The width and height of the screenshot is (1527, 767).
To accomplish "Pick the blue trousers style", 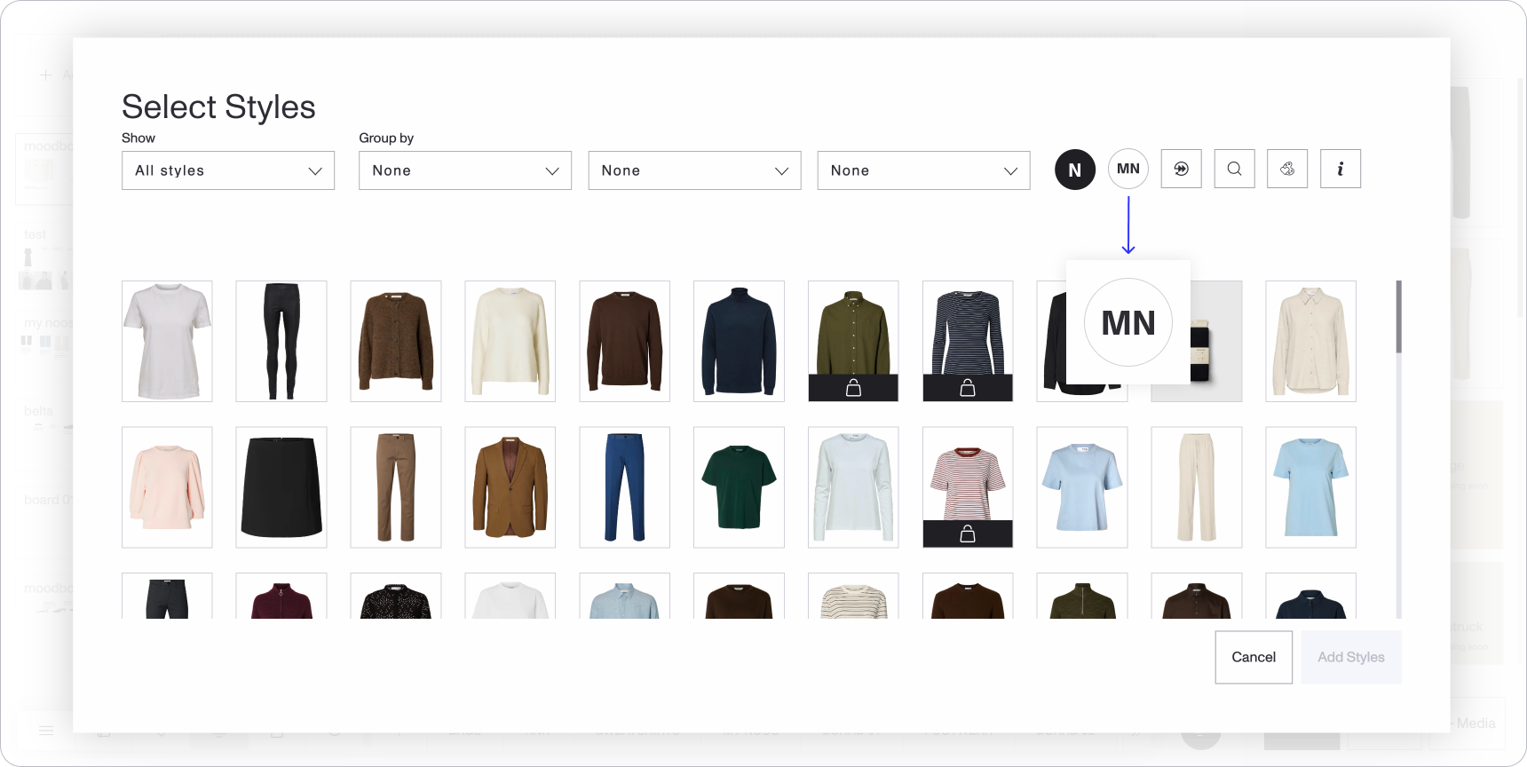I will [x=624, y=486].
